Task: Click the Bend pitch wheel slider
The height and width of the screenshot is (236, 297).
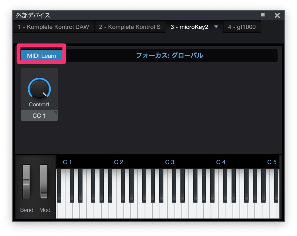Action: (x=26, y=182)
